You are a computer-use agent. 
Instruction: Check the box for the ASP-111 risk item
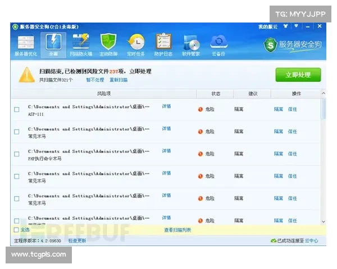(x=17, y=109)
